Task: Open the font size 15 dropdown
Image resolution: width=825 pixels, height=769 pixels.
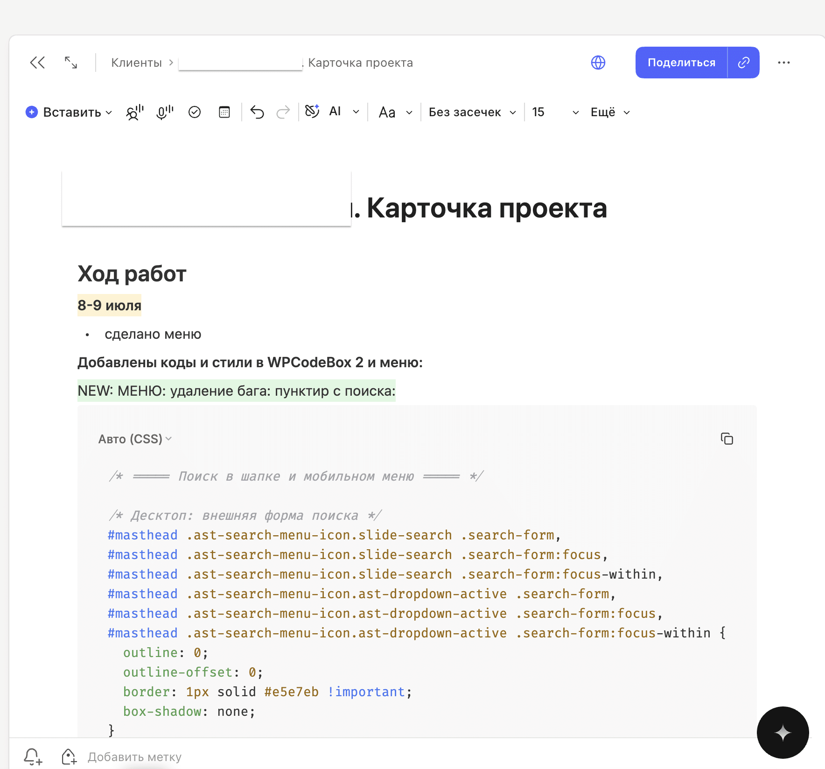Action: click(555, 112)
